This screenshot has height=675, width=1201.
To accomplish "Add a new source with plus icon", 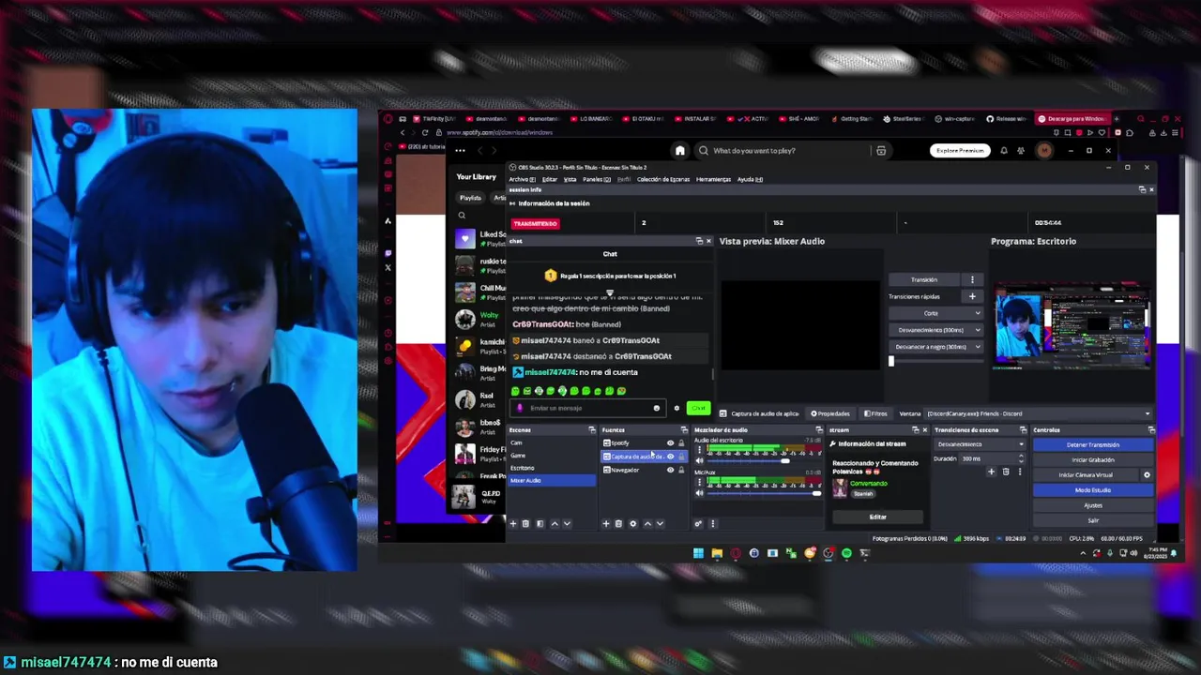I will pos(606,524).
